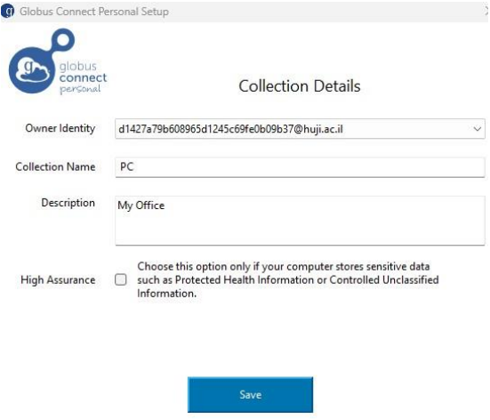The height and width of the screenshot is (420, 490).
Task: Enable the High Assurance checkbox
Action: click(121, 279)
